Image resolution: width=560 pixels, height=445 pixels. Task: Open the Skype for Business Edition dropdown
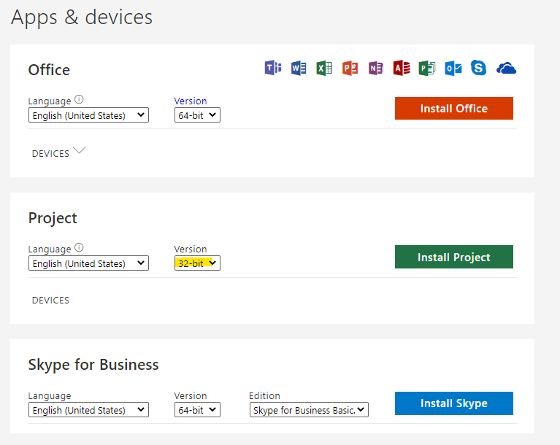pos(309,410)
